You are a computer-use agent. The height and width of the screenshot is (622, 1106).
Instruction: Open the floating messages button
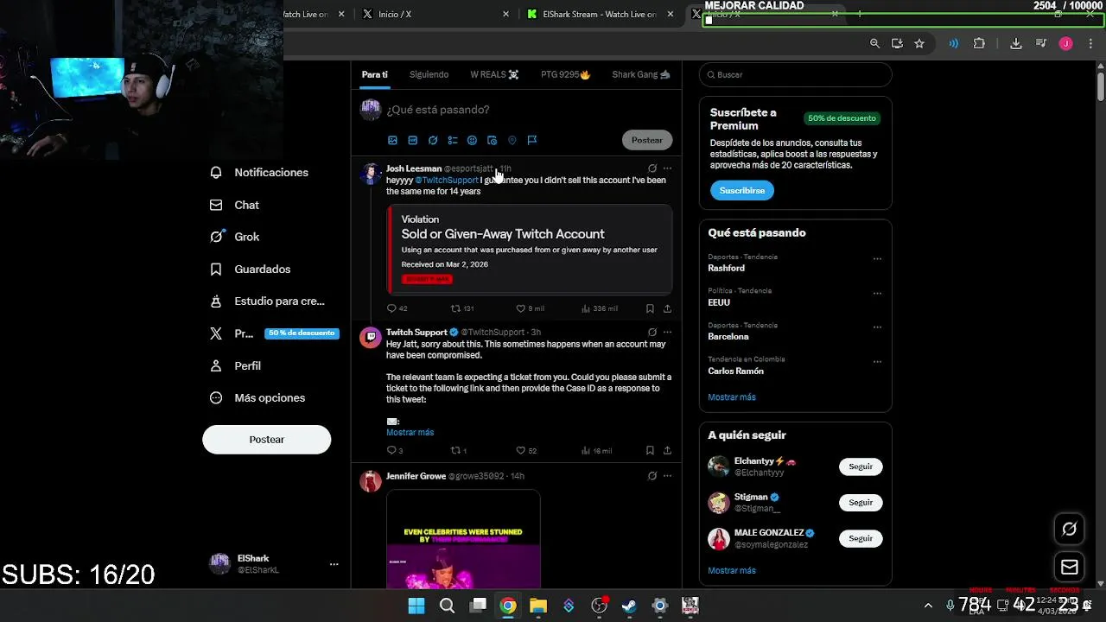1070,568
